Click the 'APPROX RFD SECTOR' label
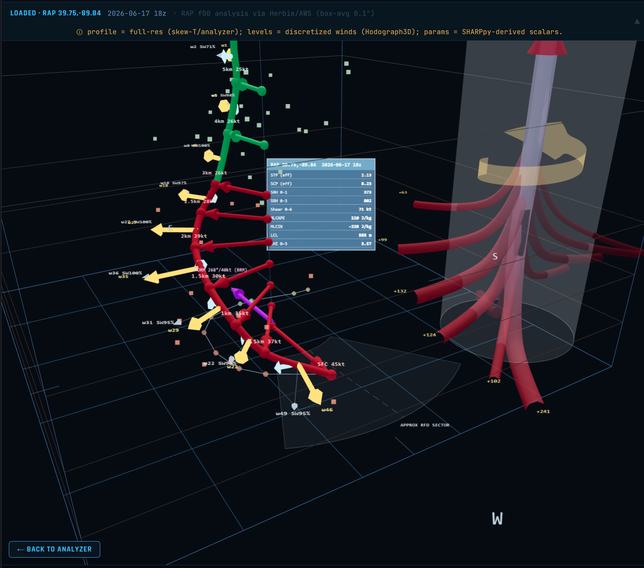The height and width of the screenshot is (568, 644). click(x=424, y=425)
